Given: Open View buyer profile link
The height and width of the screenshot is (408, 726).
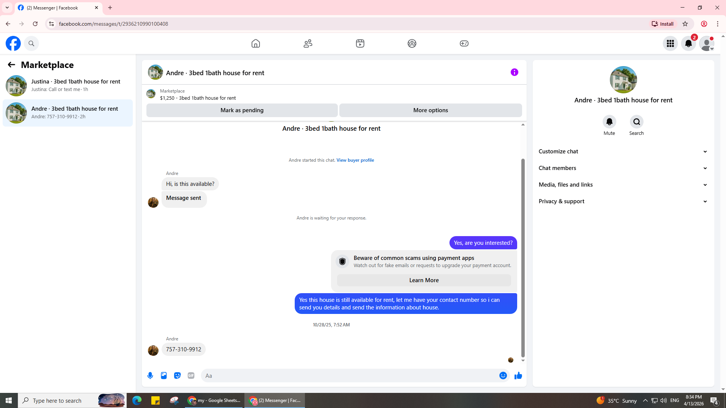Looking at the screenshot, I should tap(355, 160).
